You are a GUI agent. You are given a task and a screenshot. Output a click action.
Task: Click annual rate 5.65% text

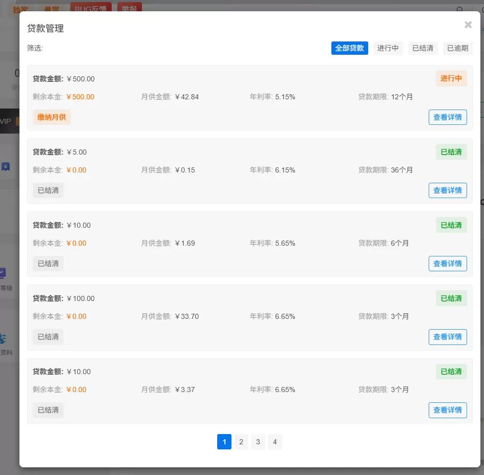pyautogui.click(x=285, y=243)
